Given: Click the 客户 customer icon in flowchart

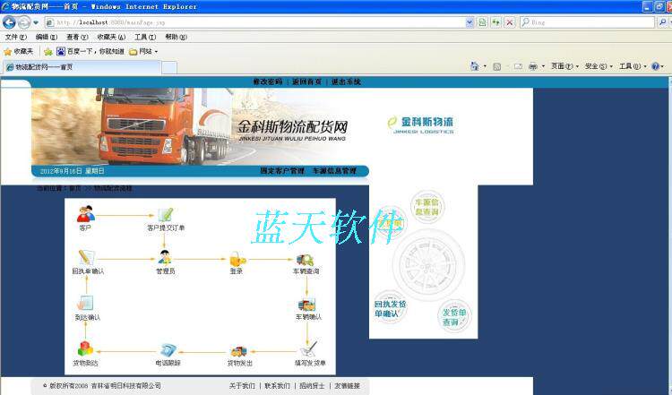Looking at the screenshot, I should coord(86,214).
